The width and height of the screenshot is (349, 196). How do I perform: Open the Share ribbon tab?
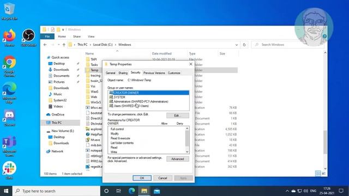coord(76,36)
